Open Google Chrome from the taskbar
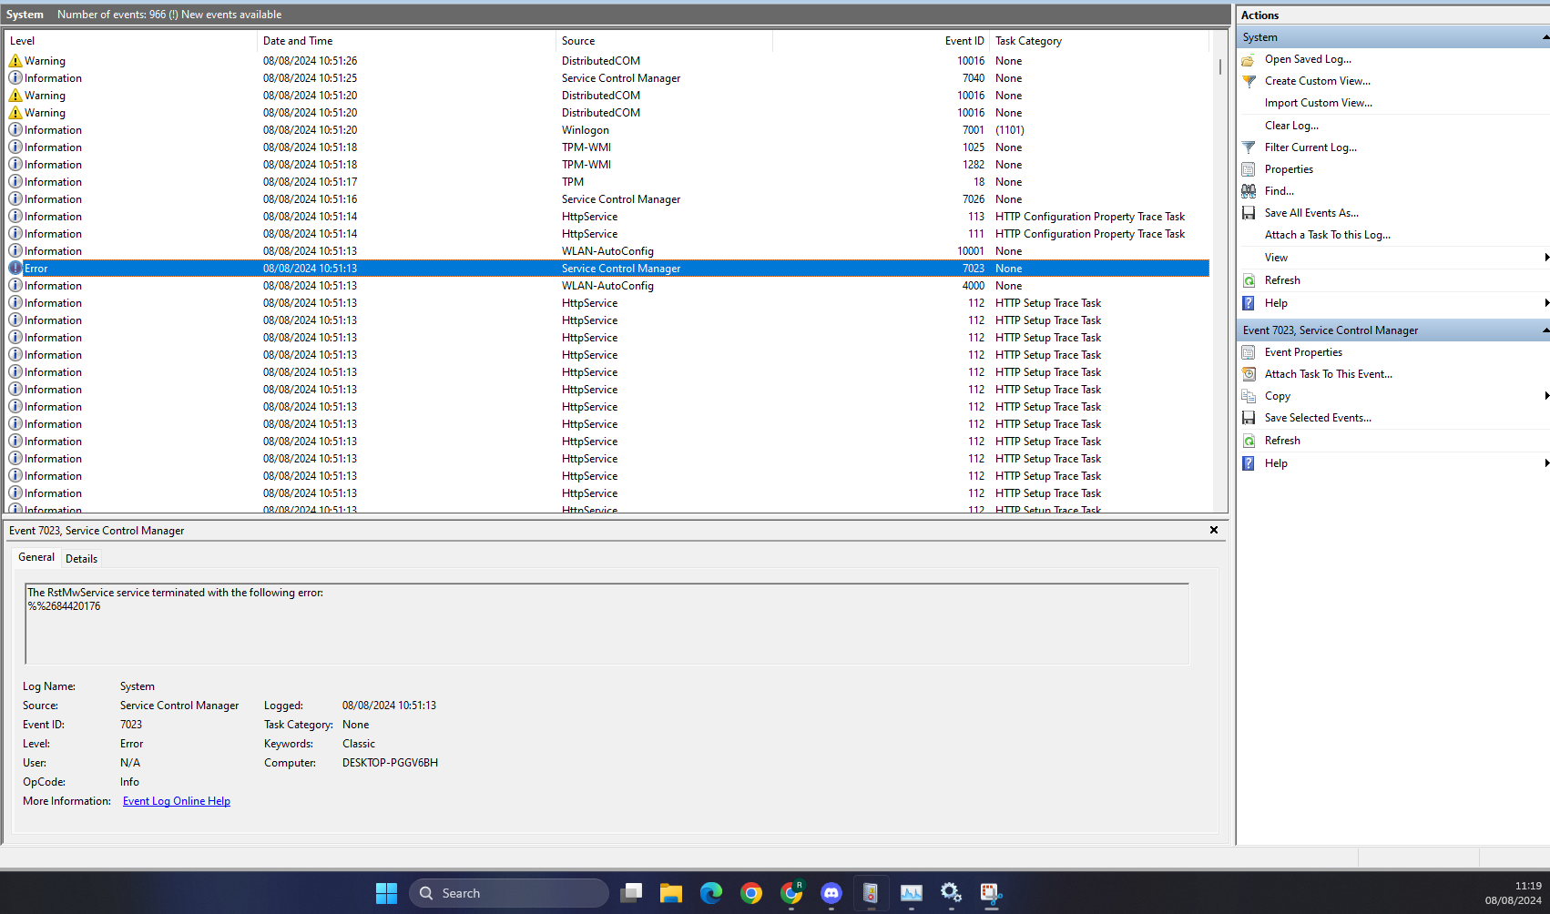Screen dimensions: 1550x914 (x=751, y=893)
